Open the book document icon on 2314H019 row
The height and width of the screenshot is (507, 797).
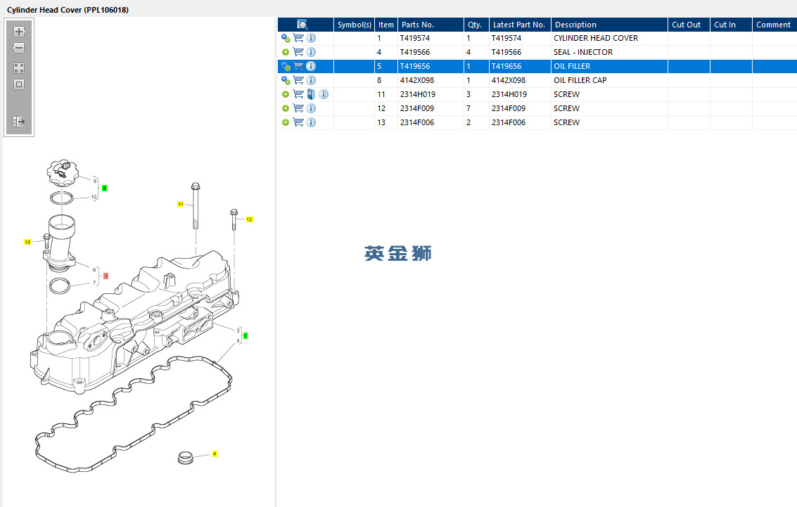[310, 94]
